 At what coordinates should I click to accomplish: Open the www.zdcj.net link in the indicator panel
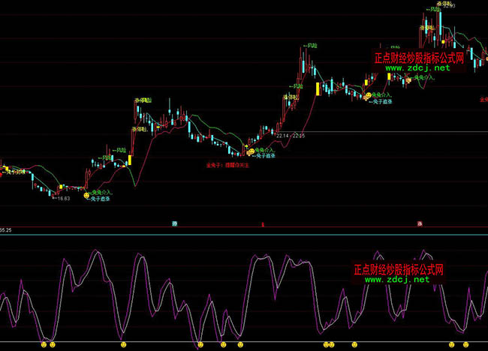(x=399, y=279)
